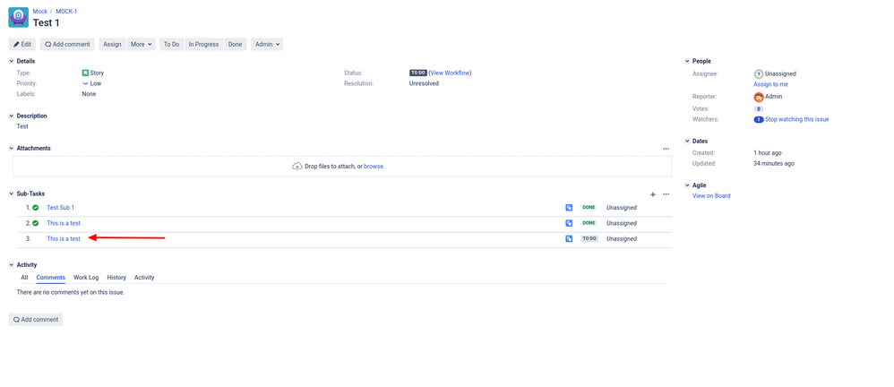Click Unassigned for sub-task 3
Screen dimensions: 894x387
click(x=622, y=239)
